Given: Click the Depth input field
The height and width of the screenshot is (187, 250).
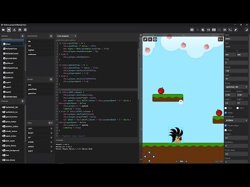Looking at the screenshot, I should tap(236, 79).
